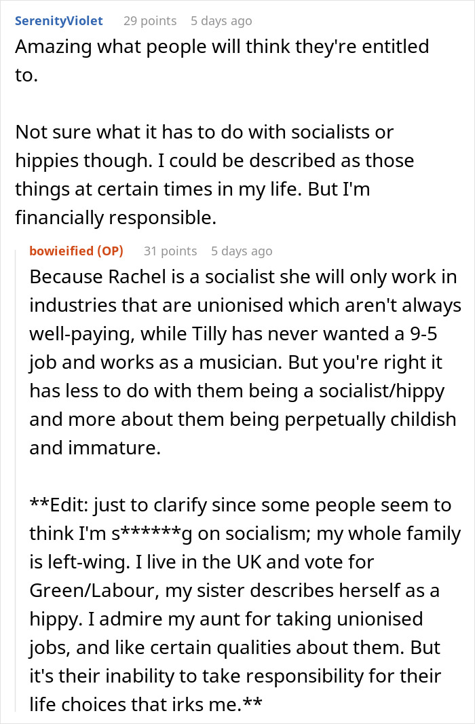Open SerenityViolet's user profile
This screenshot has width=475, height=724.
[x=58, y=21]
